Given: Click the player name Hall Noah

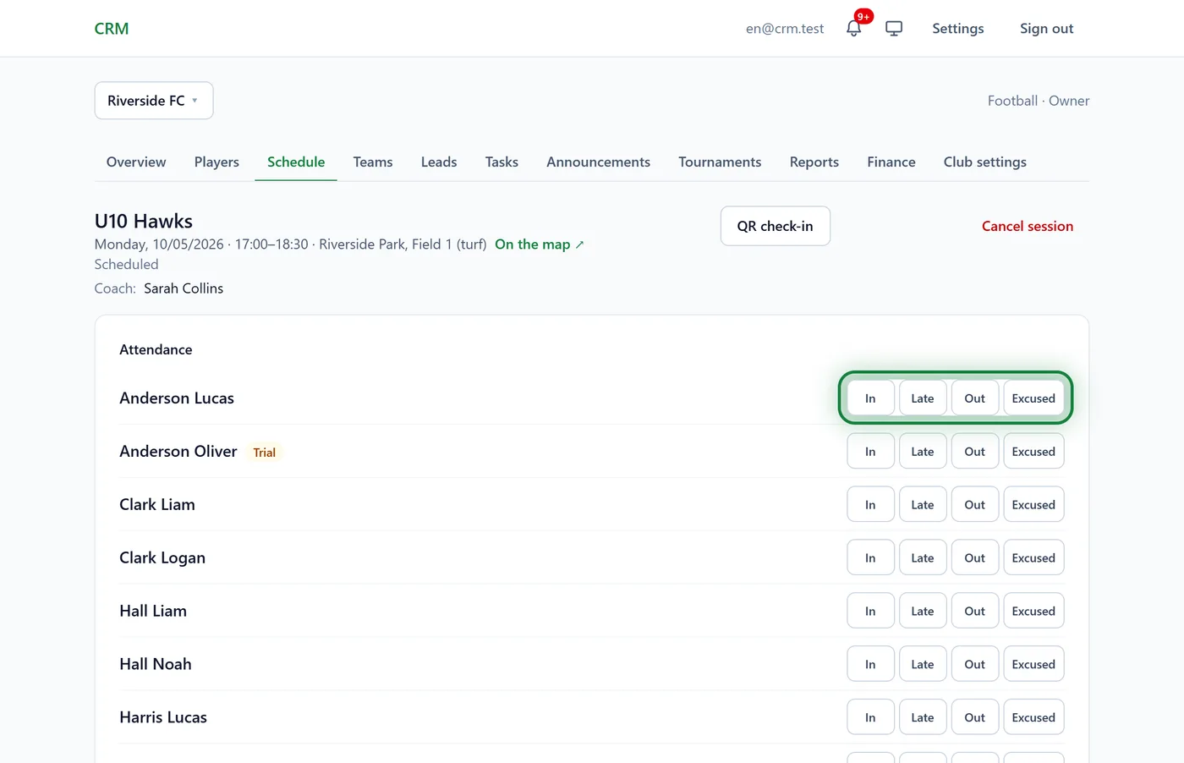Looking at the screenshot, I should tap(156, 664).
